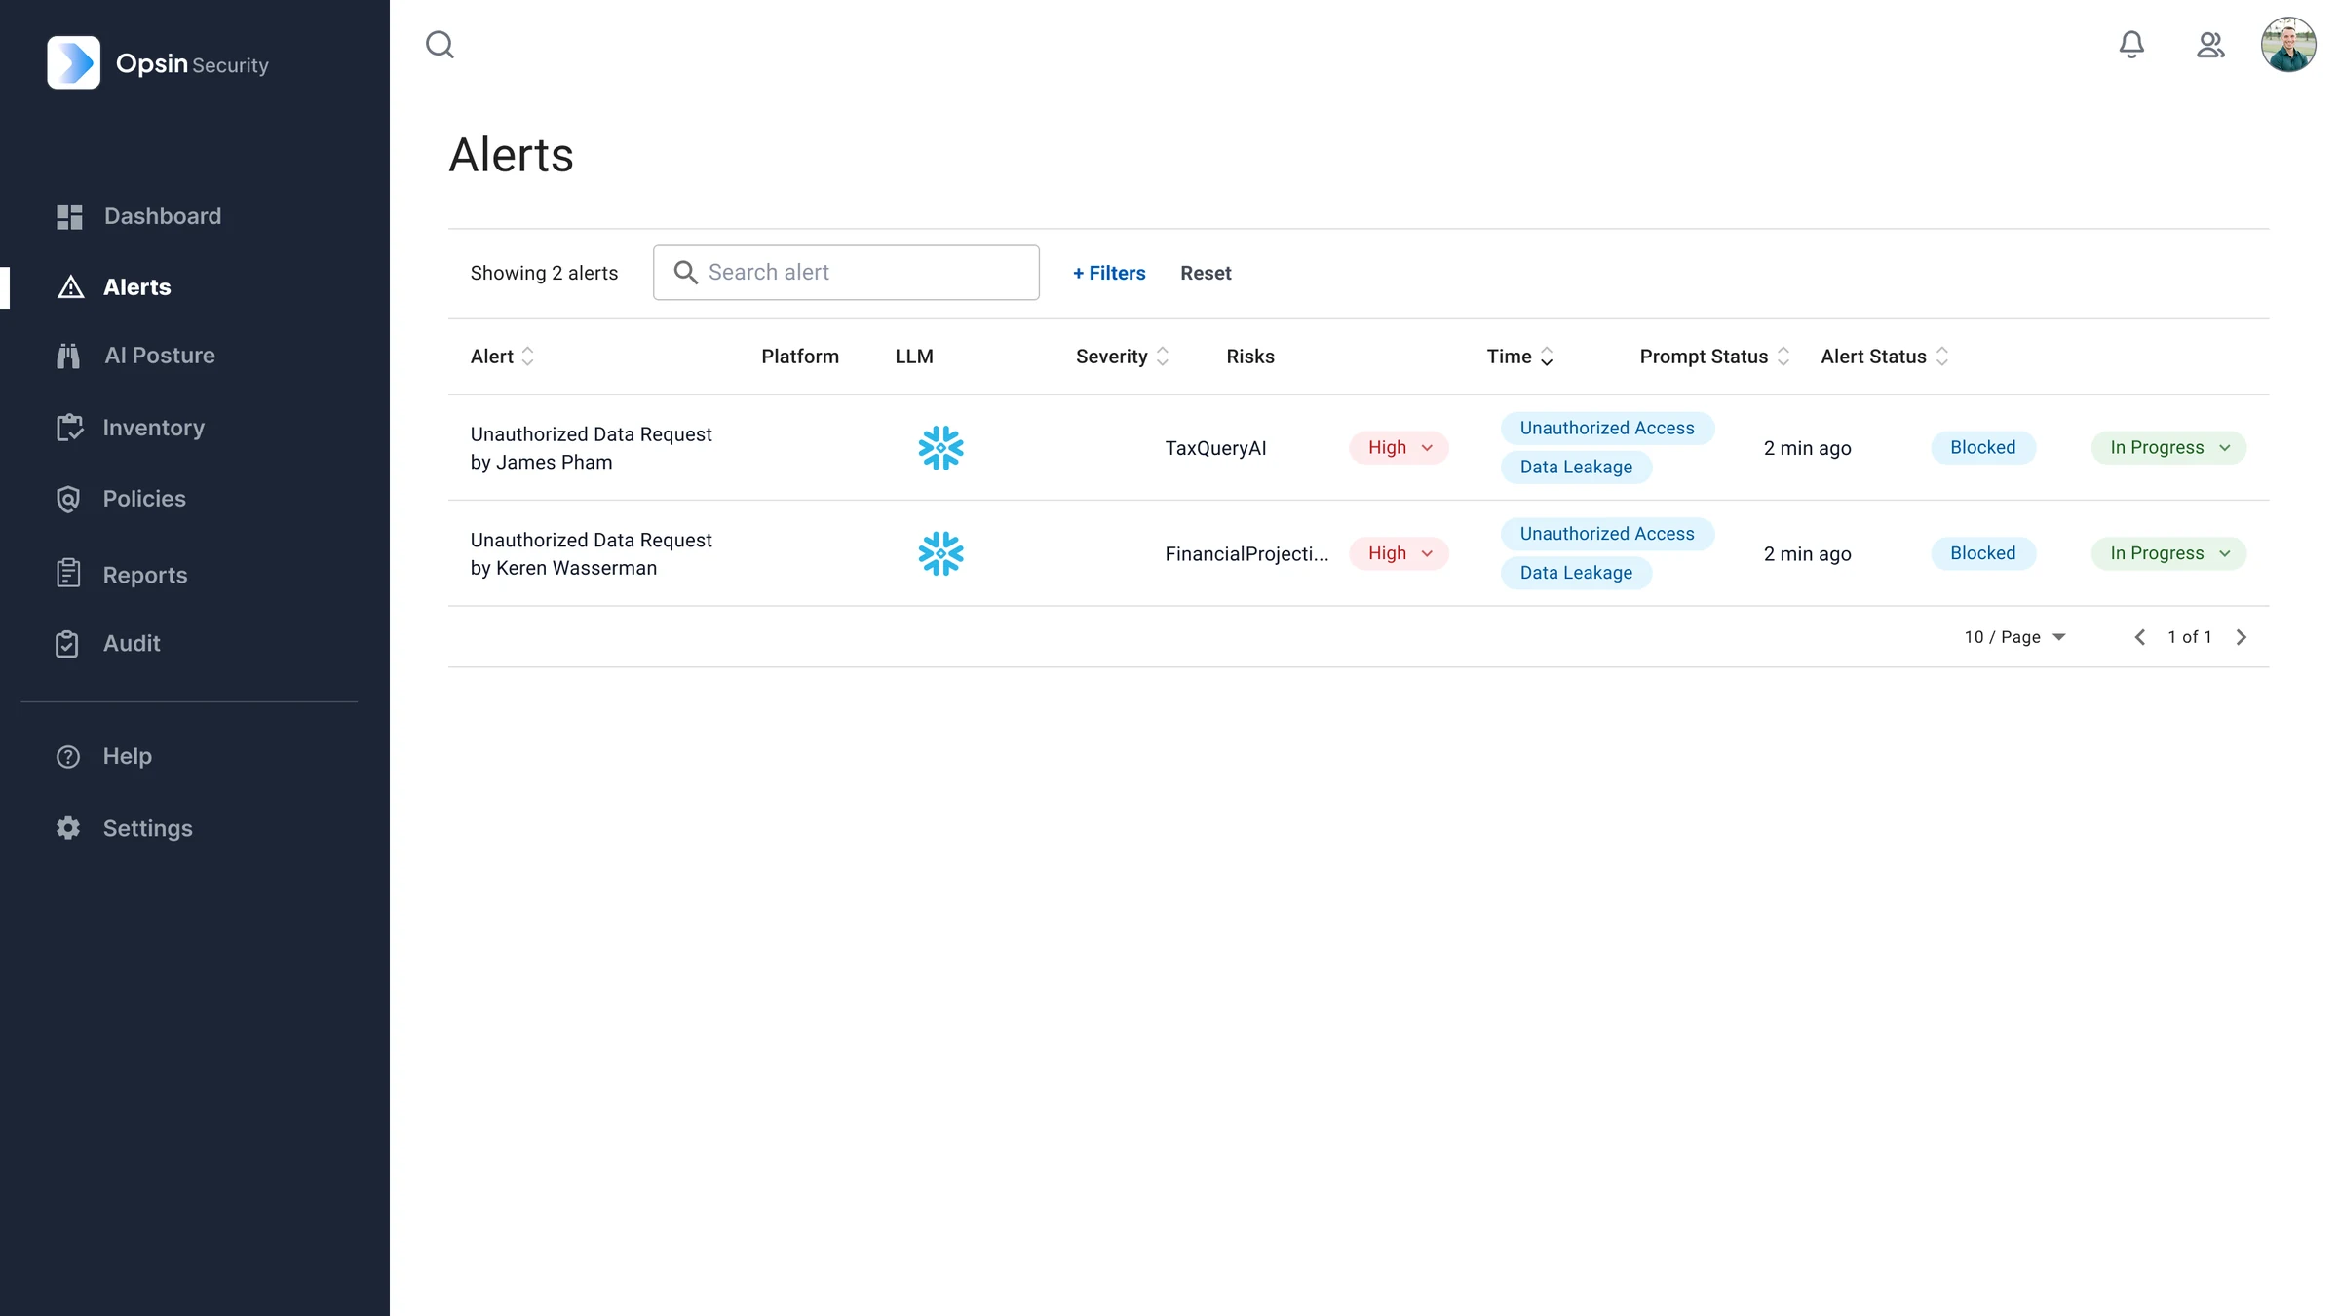The height and width of the screenshot is (1316, 2339).
Task: Expand In Progress status for Keren Wasserman
Action: click(x=2168, y=553)
